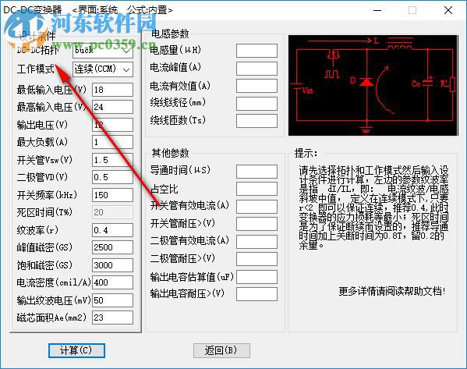
Task: Click the 计算(C) button
Action: 76,350
